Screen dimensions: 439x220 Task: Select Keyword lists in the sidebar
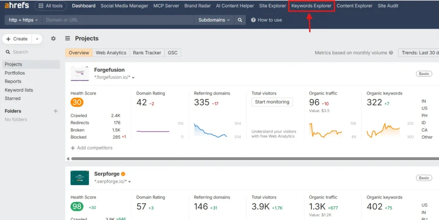(19, 90)
